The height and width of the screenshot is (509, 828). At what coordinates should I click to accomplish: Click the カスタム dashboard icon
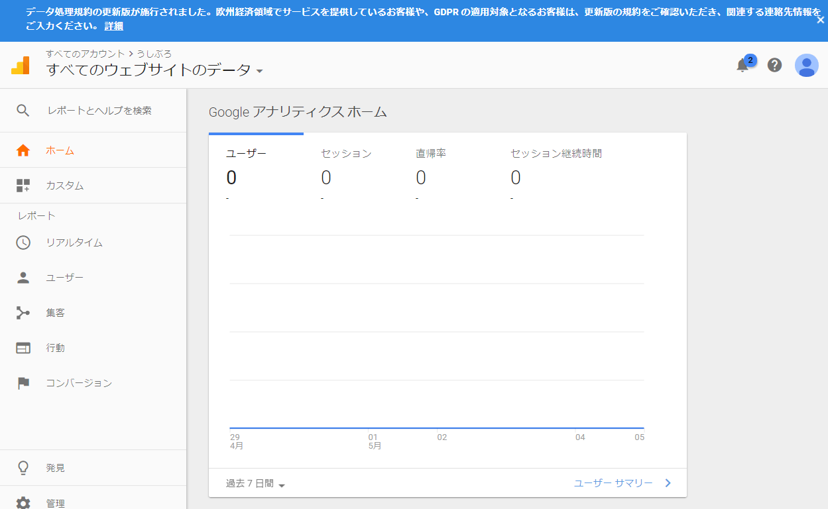click(23, 186)
